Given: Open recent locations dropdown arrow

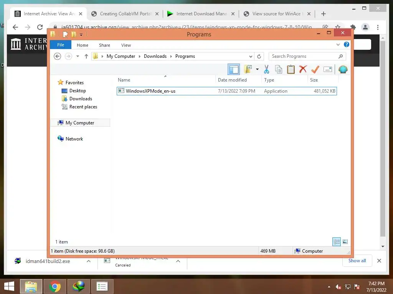Looking at the screenshot, I should (78, 56).
